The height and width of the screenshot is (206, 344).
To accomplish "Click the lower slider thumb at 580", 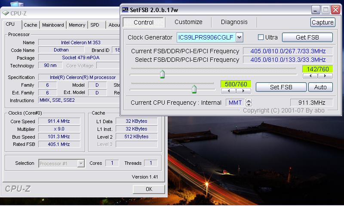I will (194, 89).
